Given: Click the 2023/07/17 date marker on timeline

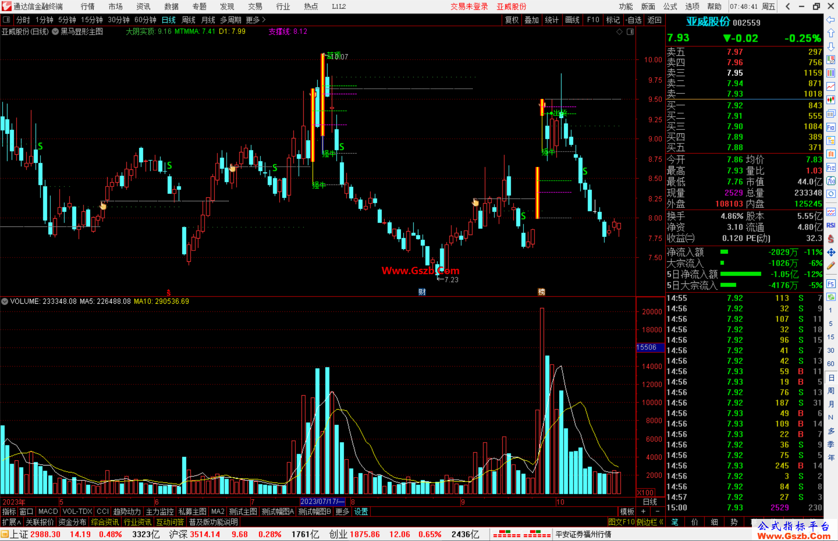Looking at the screenshot, I should pos(322,501).
